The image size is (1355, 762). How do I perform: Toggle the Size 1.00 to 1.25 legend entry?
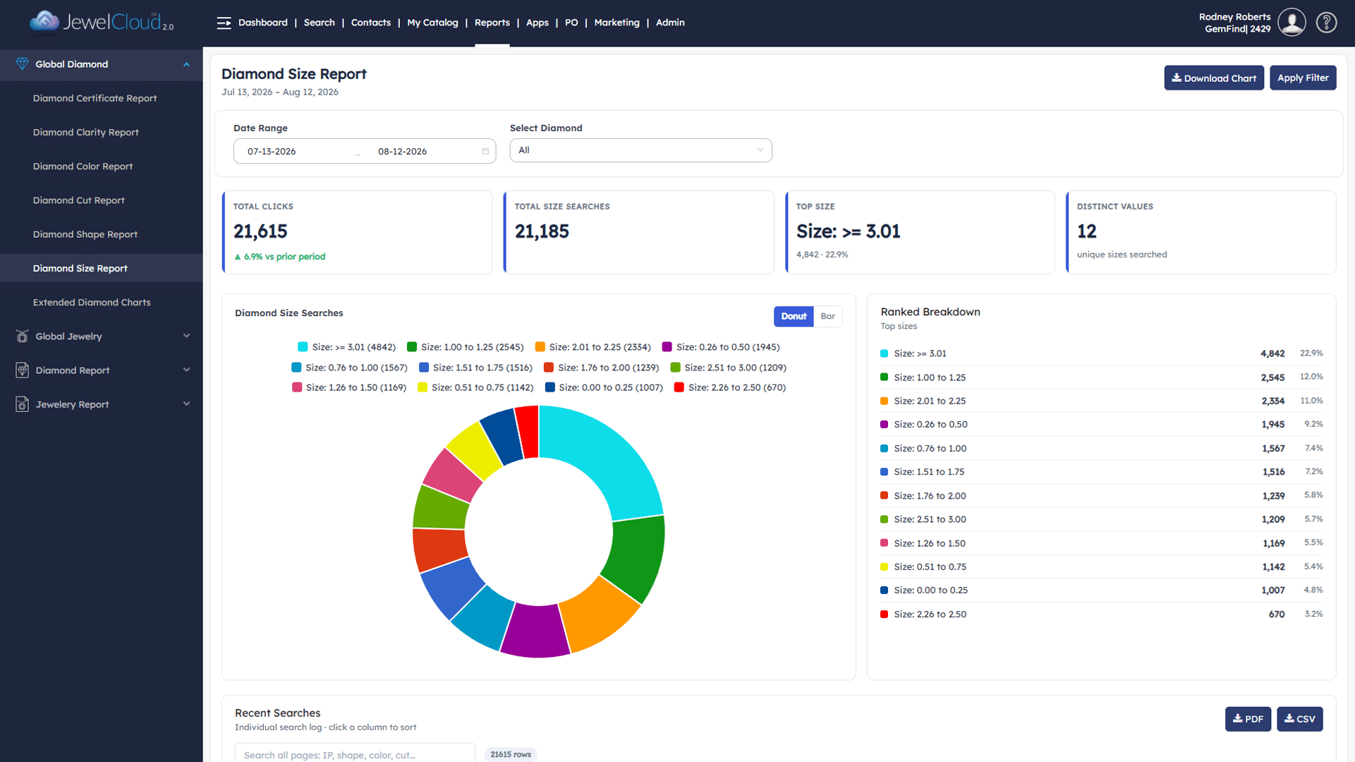click(466, 347)
